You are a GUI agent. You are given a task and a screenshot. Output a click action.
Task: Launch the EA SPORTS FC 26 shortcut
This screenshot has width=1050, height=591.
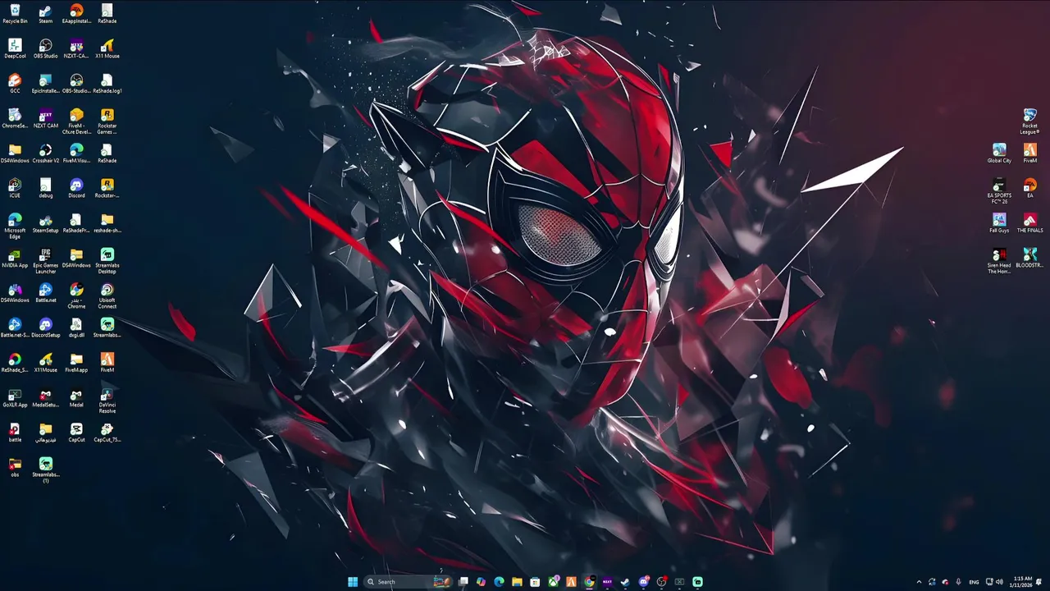(x=999, y=191)
